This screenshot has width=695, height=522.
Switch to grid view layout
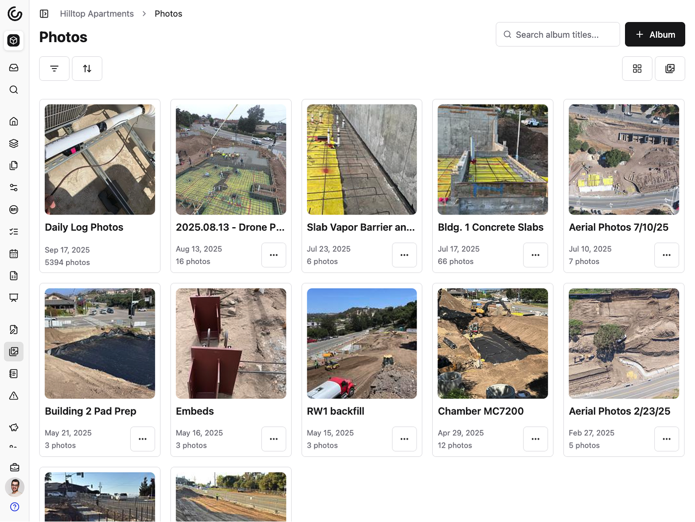pos(637,69)
